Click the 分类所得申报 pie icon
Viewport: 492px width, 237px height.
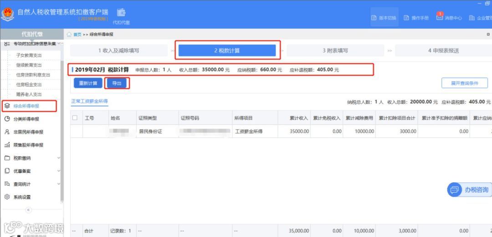pyautogui.click(x=8, y=119)
